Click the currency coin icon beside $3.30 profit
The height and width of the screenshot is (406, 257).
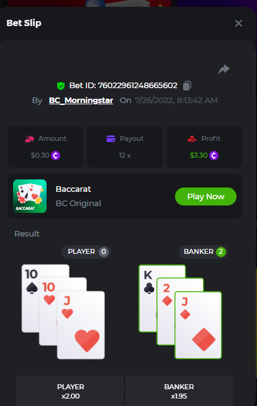214,155
